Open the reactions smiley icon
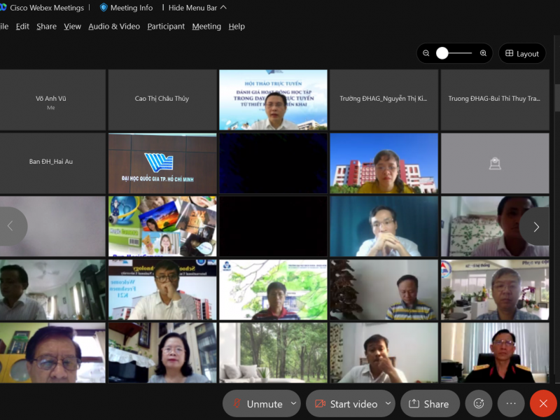Screen dimensions: 560x420 click(x=479, y=404)
